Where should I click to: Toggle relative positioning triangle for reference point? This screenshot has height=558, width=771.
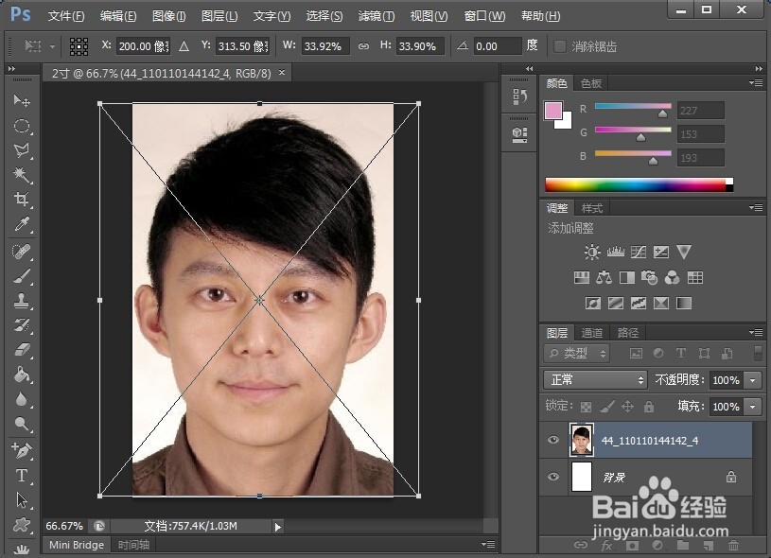(184, 46)
